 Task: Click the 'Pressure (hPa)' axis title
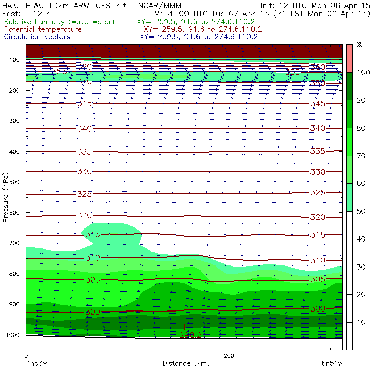coord(5,198)
